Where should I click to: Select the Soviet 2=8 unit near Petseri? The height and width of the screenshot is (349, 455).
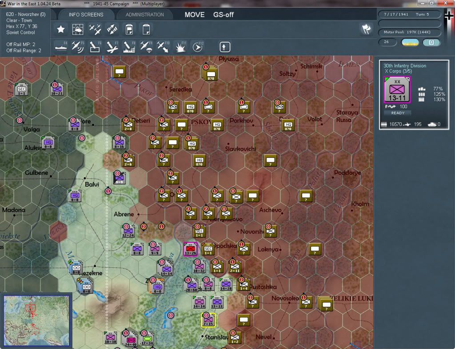128,125
